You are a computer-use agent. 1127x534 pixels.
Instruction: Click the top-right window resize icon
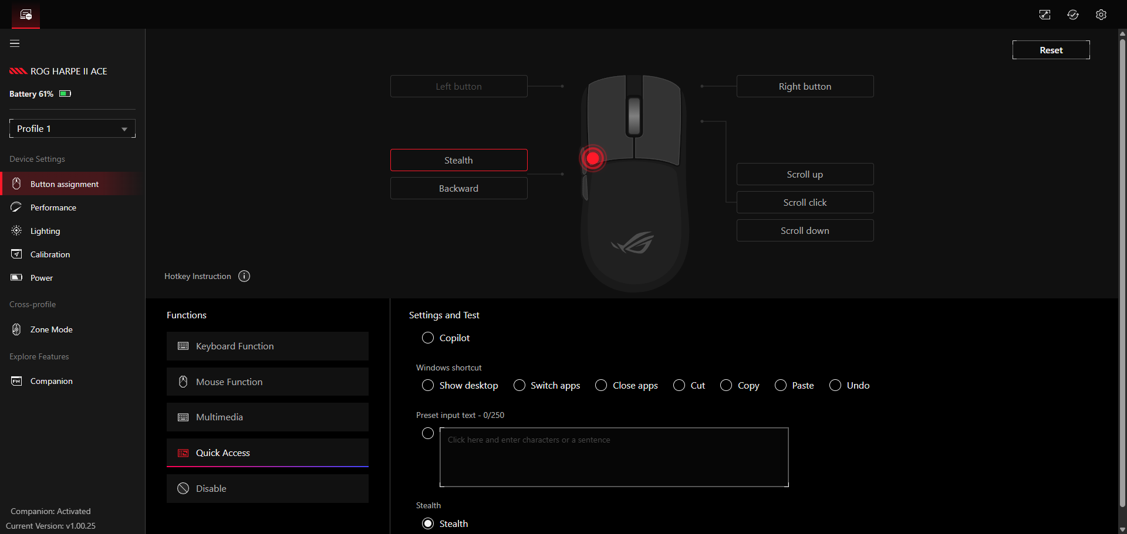click(x=1045, y=15)
